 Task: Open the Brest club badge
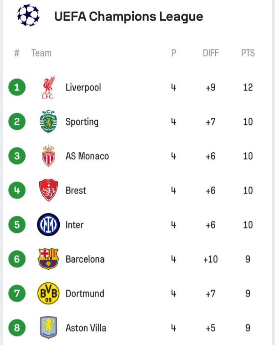(48, 190)
